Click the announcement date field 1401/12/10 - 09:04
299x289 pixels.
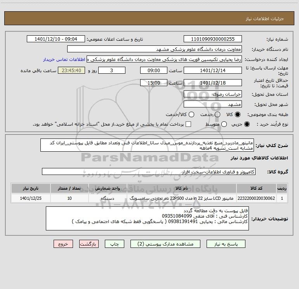56,39
